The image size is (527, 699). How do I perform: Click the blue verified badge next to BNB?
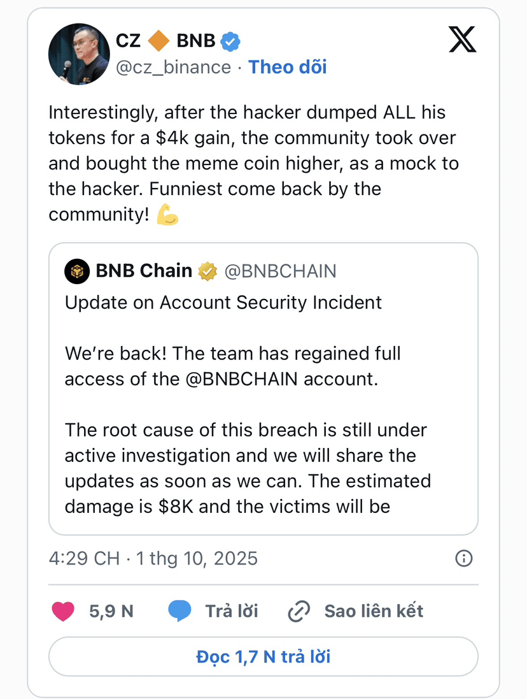click(x=230, y=42)
